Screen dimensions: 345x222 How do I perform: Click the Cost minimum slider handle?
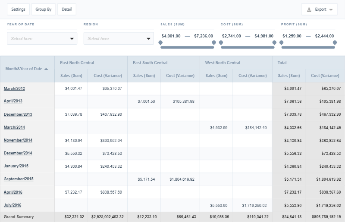pyautogui.click(x=221, y=43)
